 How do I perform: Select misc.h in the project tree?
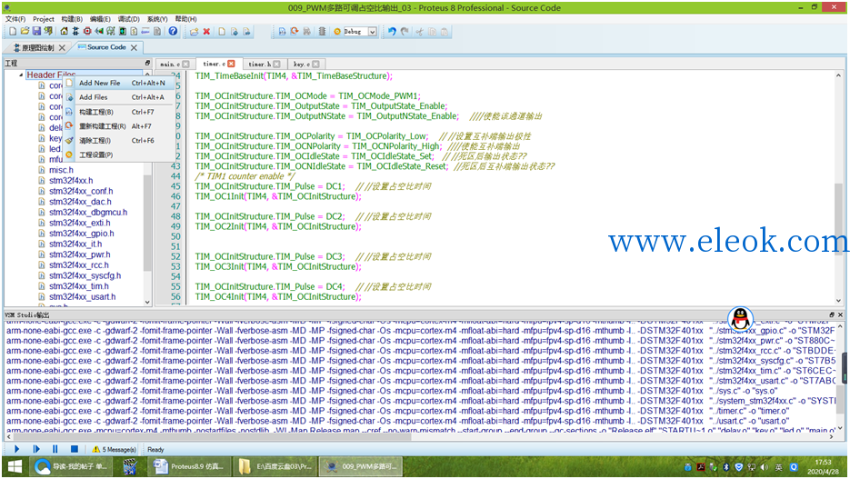coord(61,170)
